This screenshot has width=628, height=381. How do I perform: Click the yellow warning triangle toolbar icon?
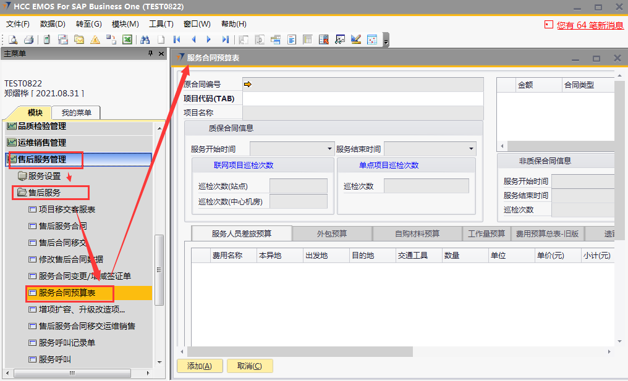pos(95,40)
